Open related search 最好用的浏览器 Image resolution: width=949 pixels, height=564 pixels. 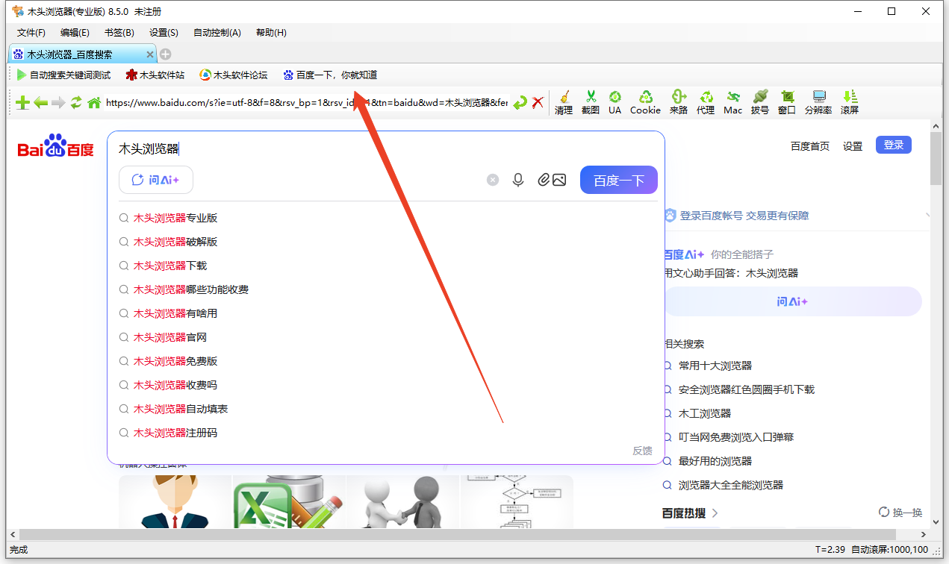pos(715,461)
